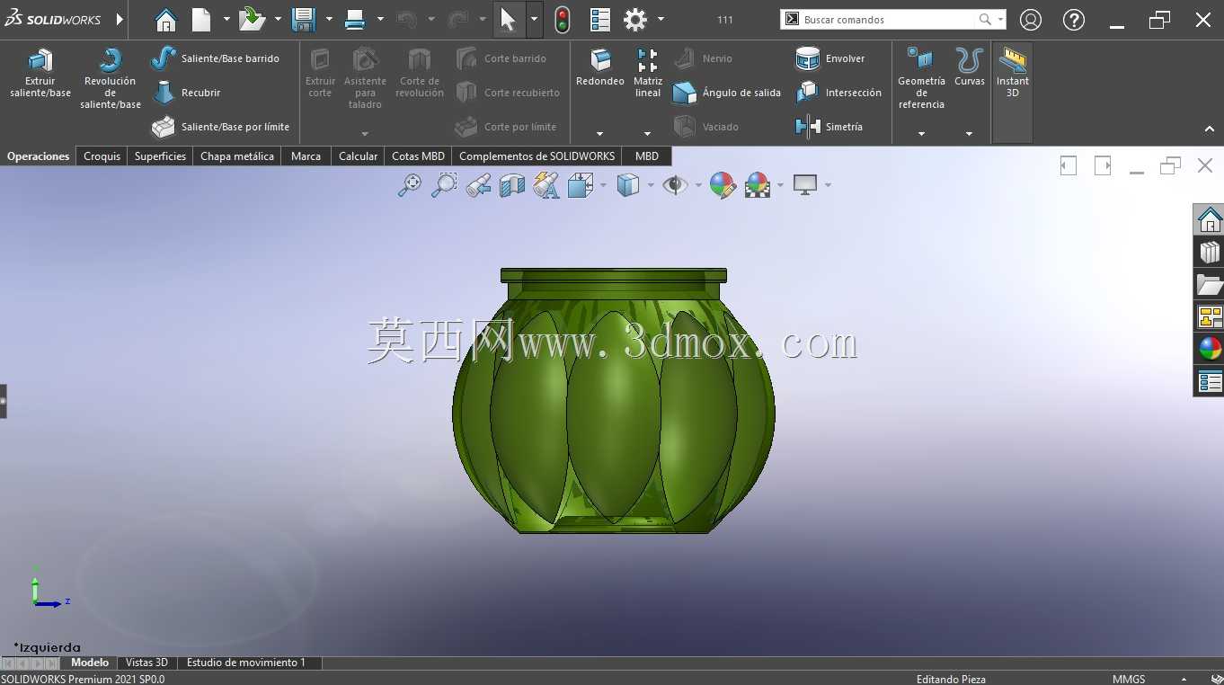Viewport: 1224px width, 685px height.
Task: Choose Saliente/Base barrido
Action: [215, 58]
